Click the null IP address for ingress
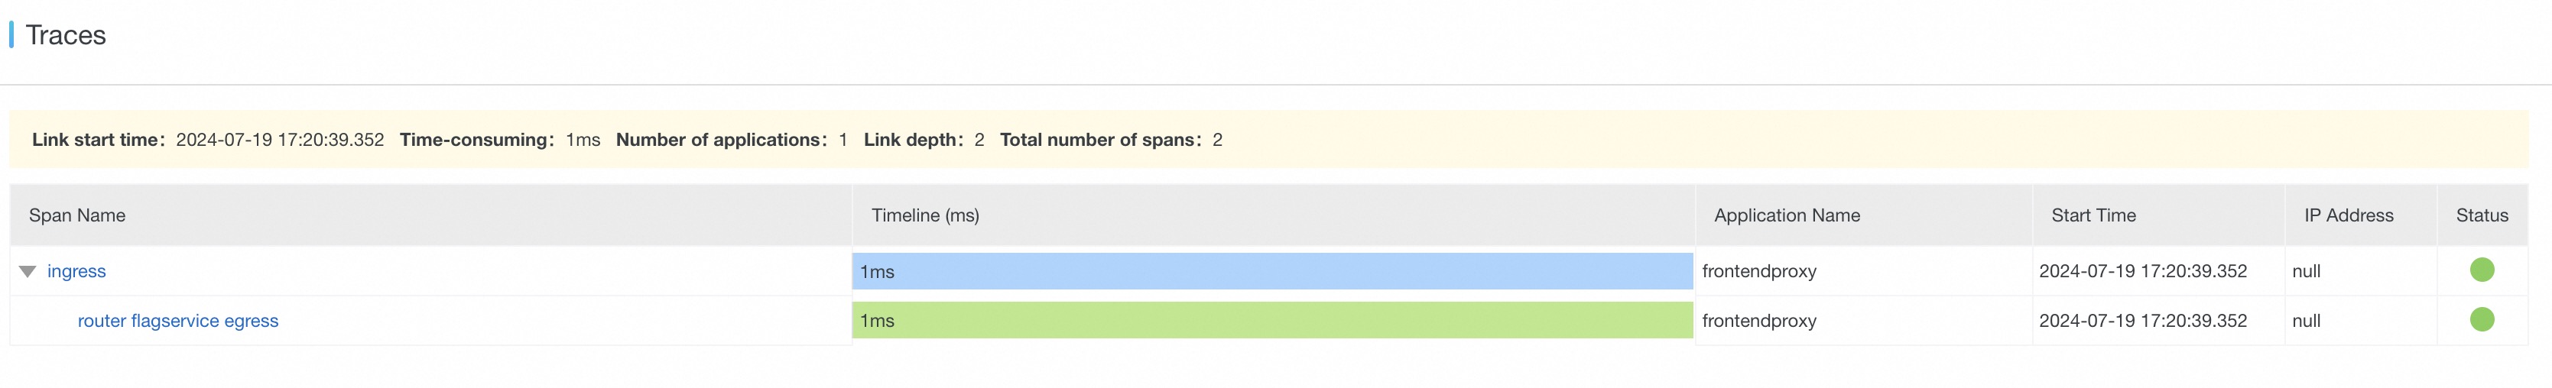Image resolution: width=2552 pixels, height=388 pixels. [2305, 271]
